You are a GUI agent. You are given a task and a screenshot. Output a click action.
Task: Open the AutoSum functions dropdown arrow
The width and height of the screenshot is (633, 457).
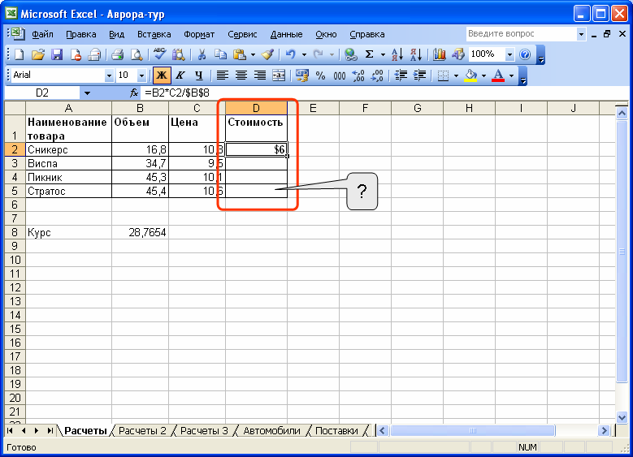tap(382, 54)
